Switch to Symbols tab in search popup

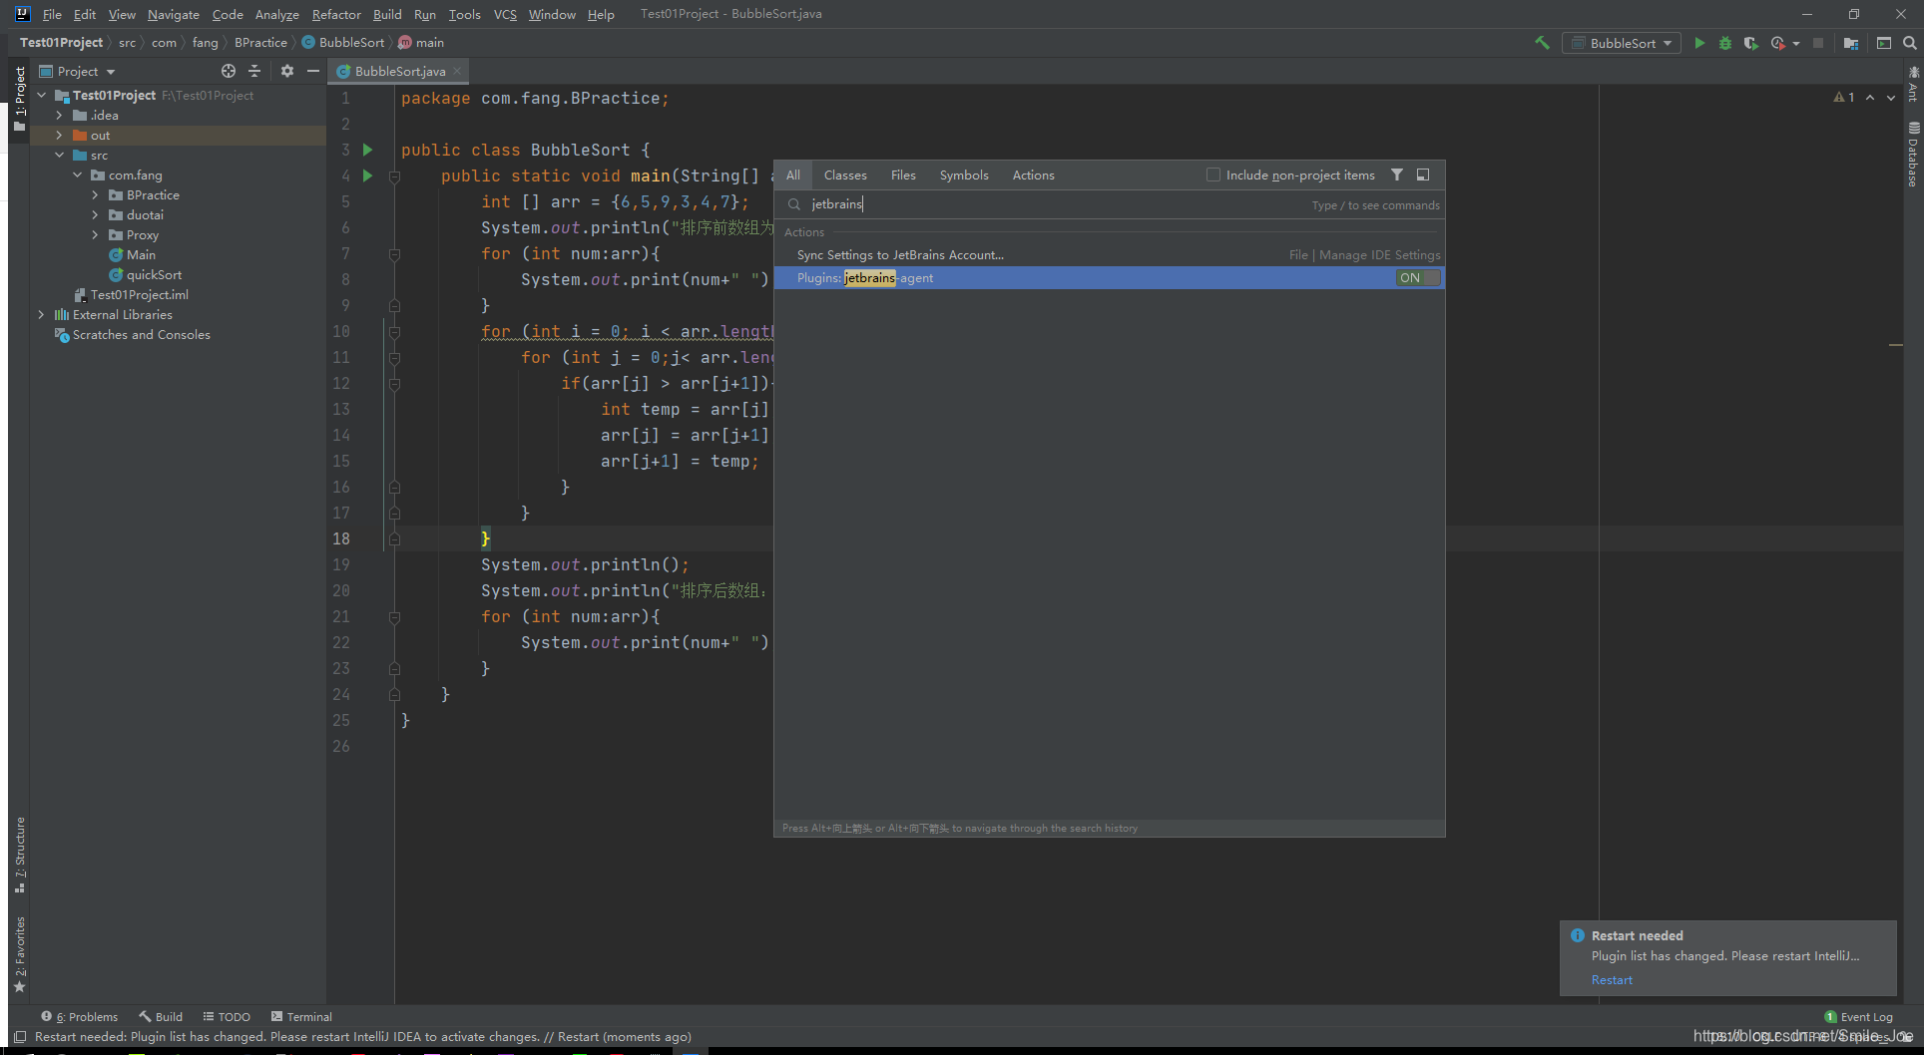point(964,175)
